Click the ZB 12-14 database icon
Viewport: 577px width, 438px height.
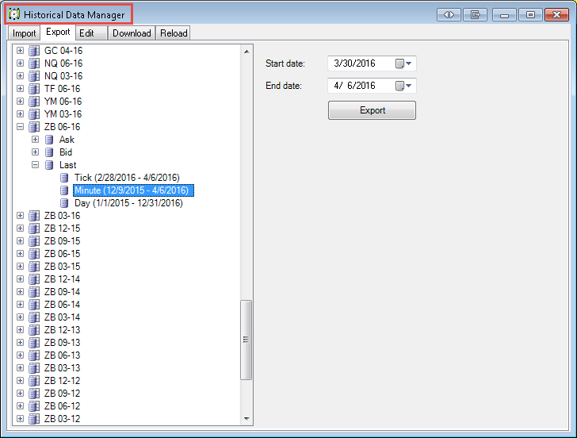click(x=34, y=279)
